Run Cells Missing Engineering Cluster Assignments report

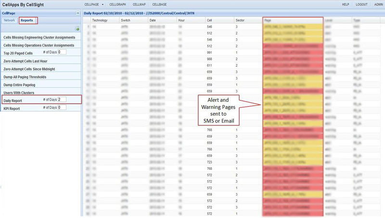click(39, 37)
